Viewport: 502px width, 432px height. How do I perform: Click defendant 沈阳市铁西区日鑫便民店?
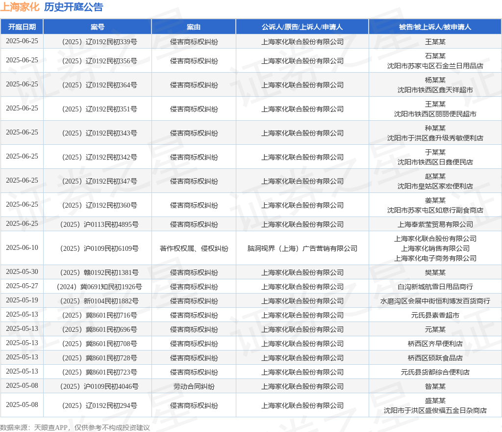[435, 162]
